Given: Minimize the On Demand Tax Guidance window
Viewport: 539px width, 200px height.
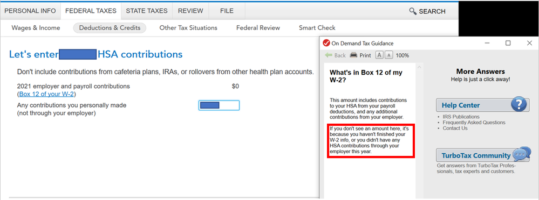Looking at the screenshot, I should click(487, 43).
